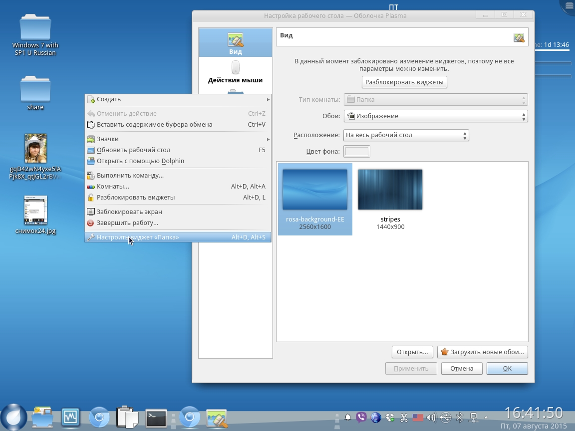Open the ROSA launcher menu in taskbar
This screenshot has height=431, width=575.
[x=13, y=417]
